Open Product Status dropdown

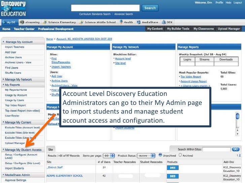coord(146,156)
